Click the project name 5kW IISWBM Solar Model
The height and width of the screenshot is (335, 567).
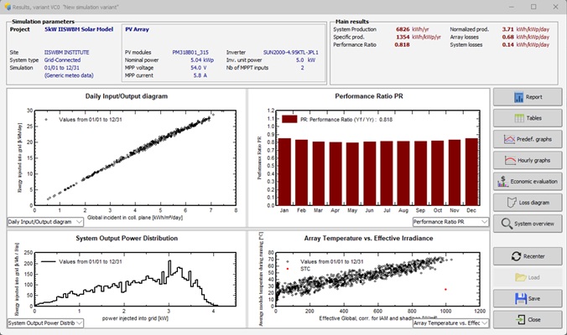coord(79,29)
